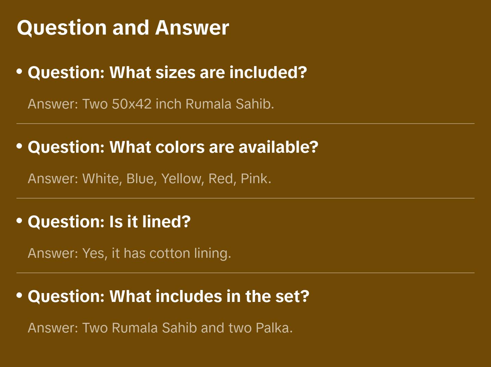Click the bullet beside the set contents question
The width and height of the screenshot is (491, 367).
[x=20, y=295]
